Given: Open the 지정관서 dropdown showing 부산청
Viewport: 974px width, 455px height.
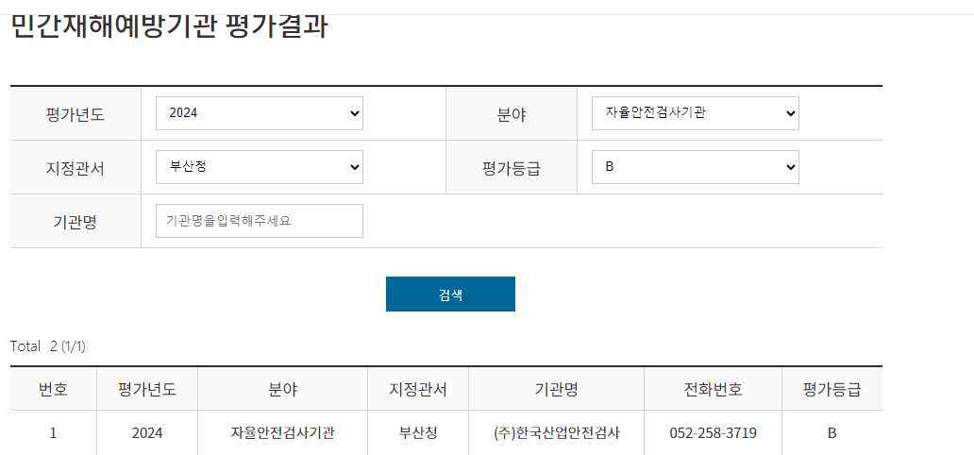Looking at the screenshot, I should tap(259, 167).
